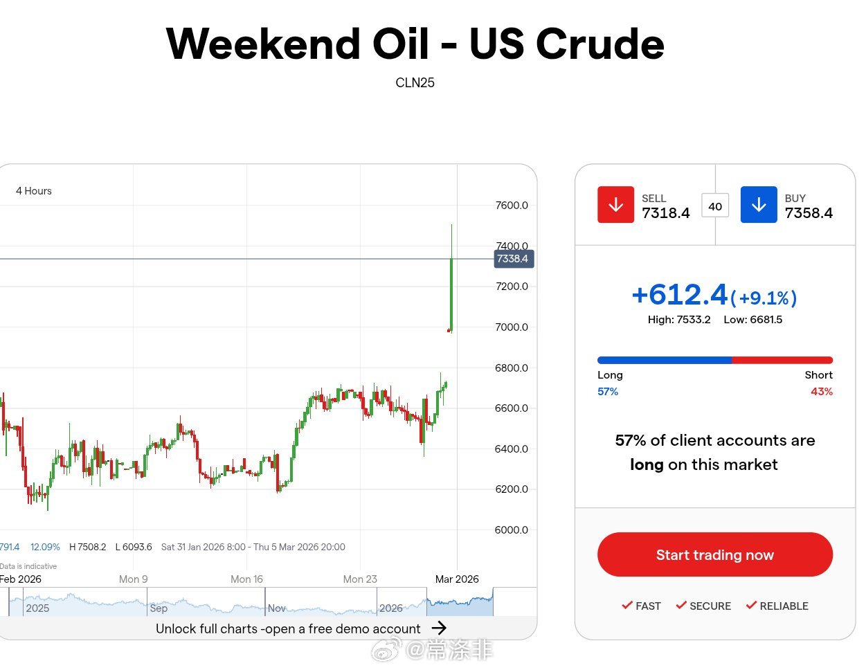Click the SELL price 7318.4
866x670 pixels.
click(665, 213)
